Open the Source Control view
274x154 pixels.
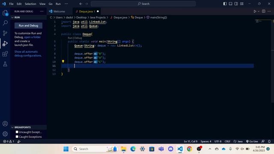point(5,33)
